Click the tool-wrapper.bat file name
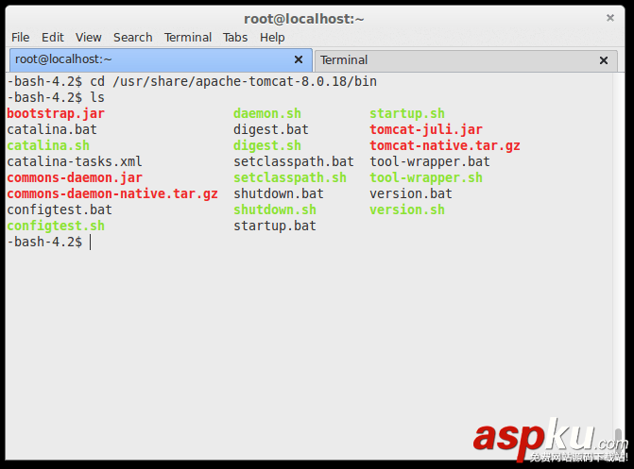This screenshot has height=469, width=634. click(430, 161)
